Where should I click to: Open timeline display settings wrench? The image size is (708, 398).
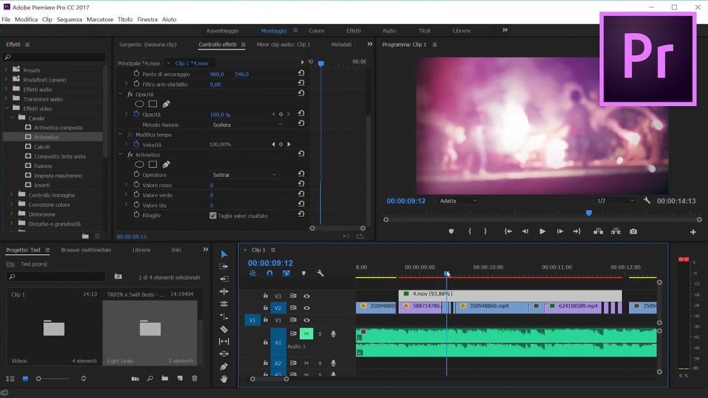320,273
